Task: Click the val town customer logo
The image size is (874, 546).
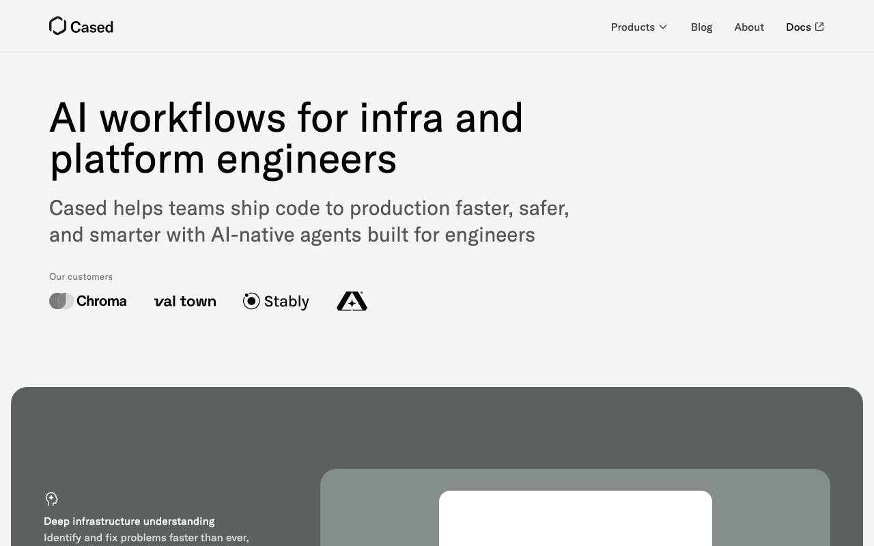Action: click(x=185, y=301)
